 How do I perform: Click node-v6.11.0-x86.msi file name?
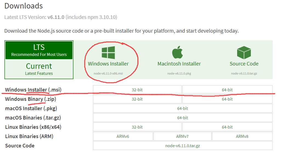[108, 73]
